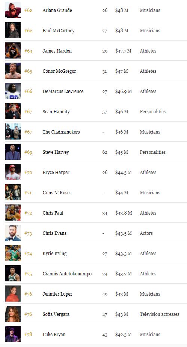Viewport: 187px width, 347px height.
Task: Open the Kyrie Irving name link
Action: point(54,253)
